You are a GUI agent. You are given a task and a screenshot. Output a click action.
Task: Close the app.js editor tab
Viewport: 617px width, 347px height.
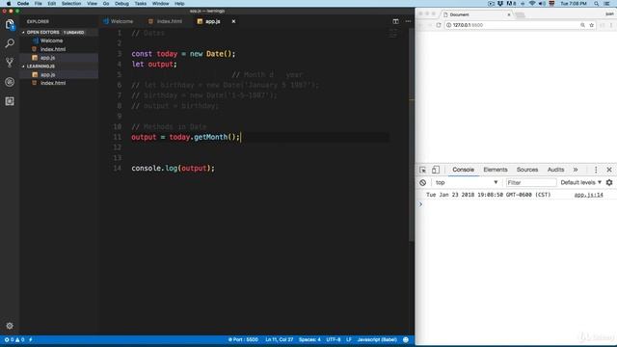pos(233,21)
